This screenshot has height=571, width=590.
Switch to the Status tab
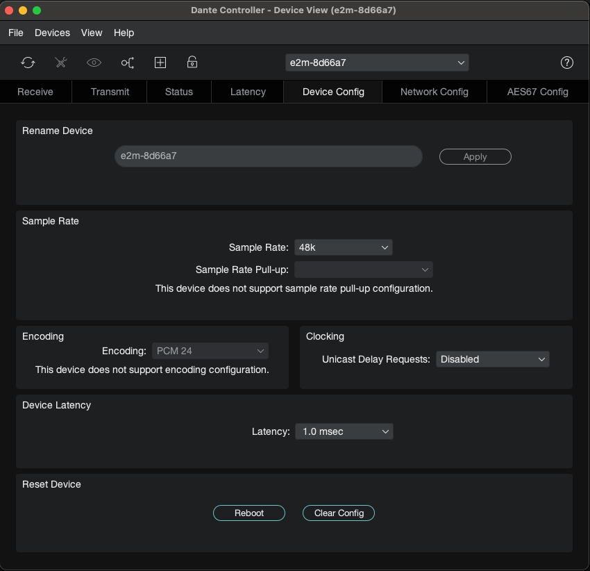179,92
